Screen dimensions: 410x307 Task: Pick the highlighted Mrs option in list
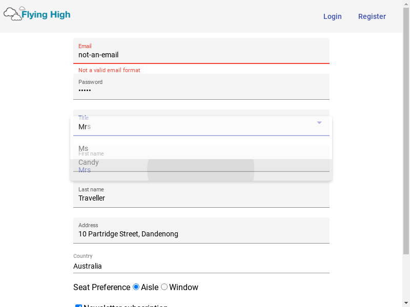201,170
